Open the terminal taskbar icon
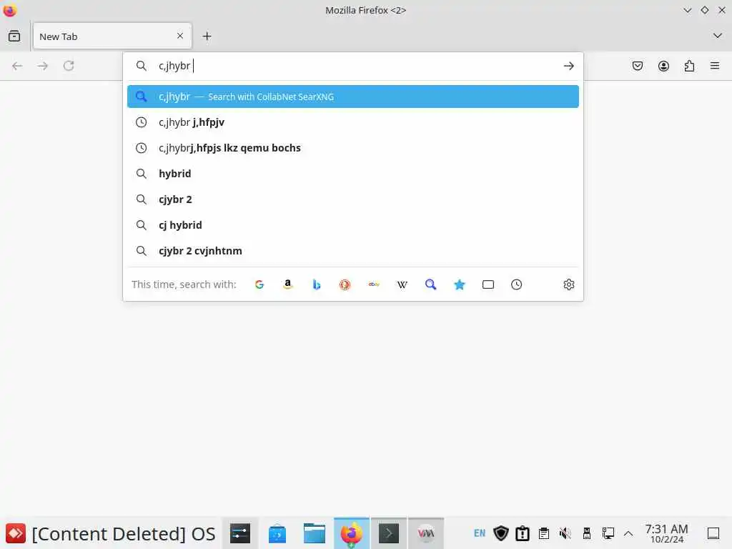This screenshot has height=549, width=732. [x=389, y=533]
